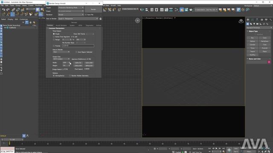Select the Range time output radio button
The height and width of the screenshot is (153, 273).
pyautogui.click(x=54, y=40)
